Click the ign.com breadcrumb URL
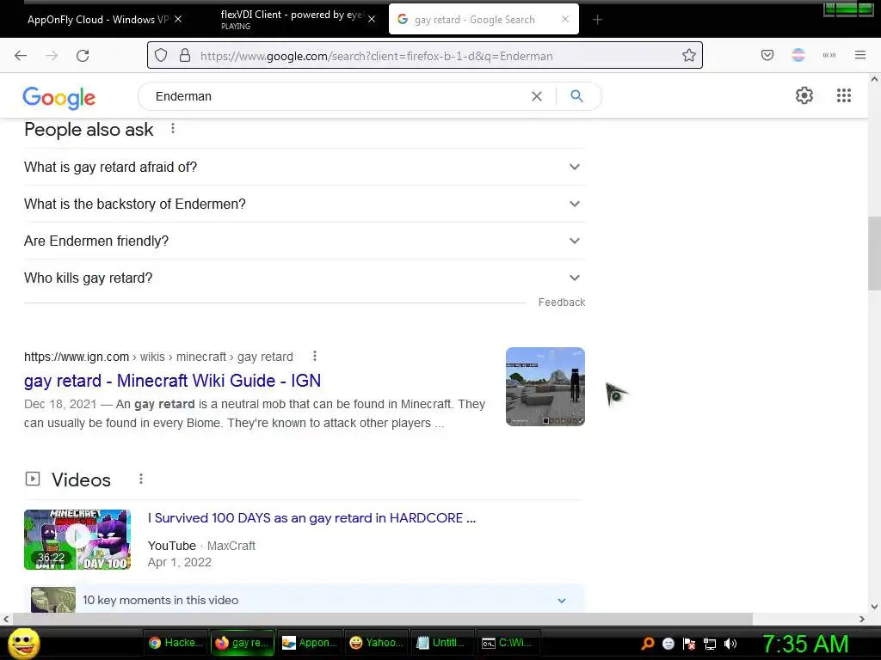 pos(158,357)
